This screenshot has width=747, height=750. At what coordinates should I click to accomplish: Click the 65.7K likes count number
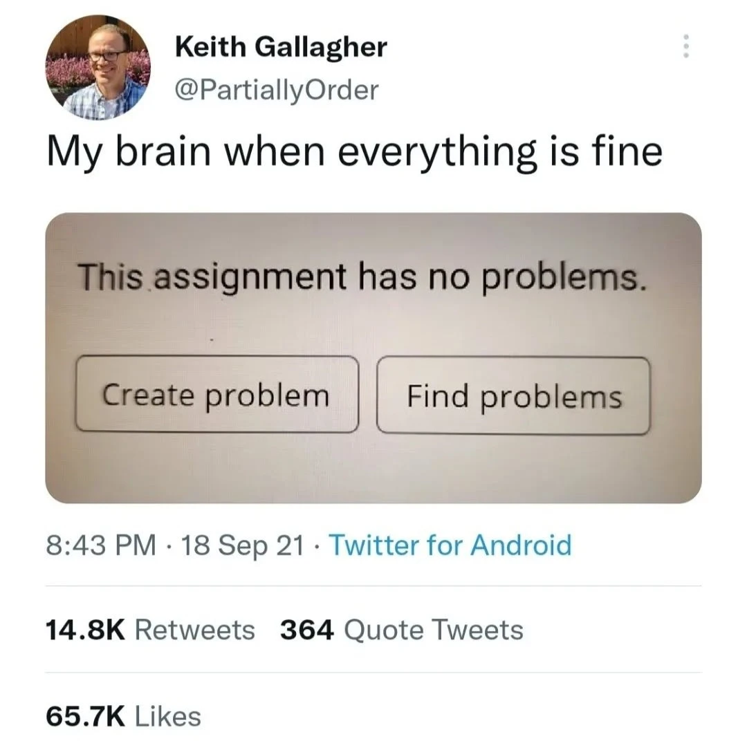pos(86,716)
